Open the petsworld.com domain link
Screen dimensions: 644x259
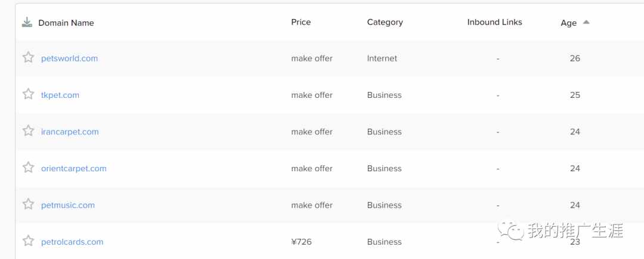[69, 58]
